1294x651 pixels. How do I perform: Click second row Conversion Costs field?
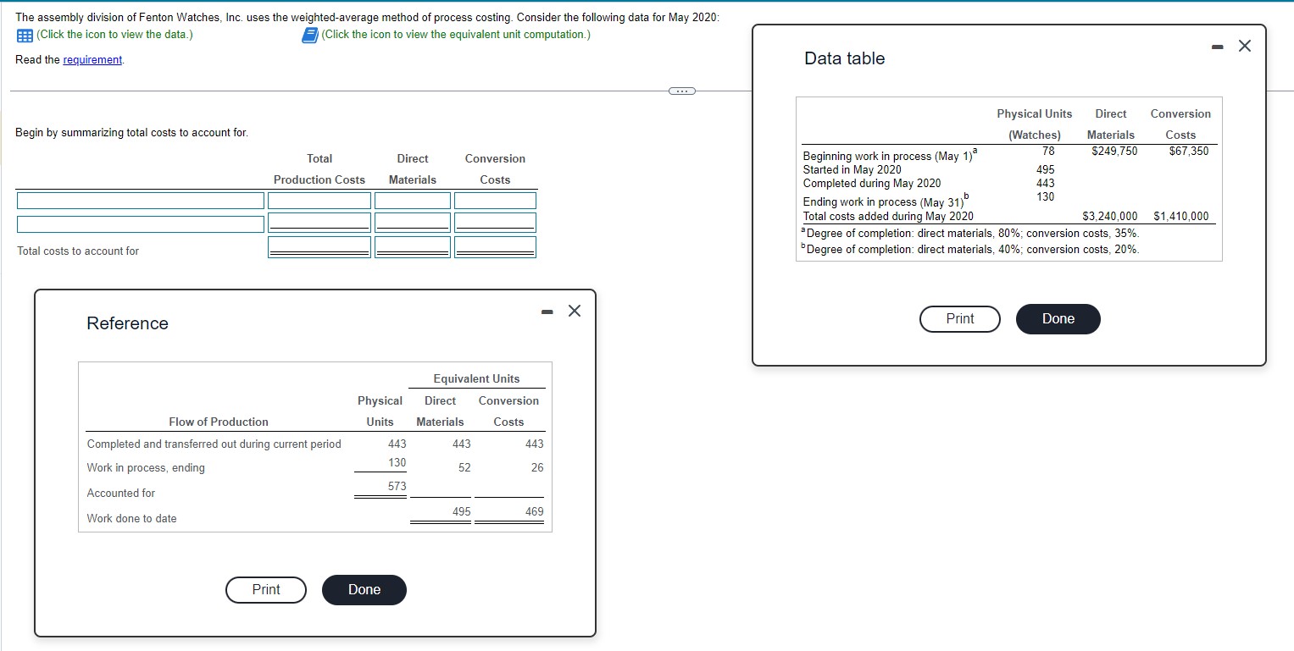(x=495, y=223)
